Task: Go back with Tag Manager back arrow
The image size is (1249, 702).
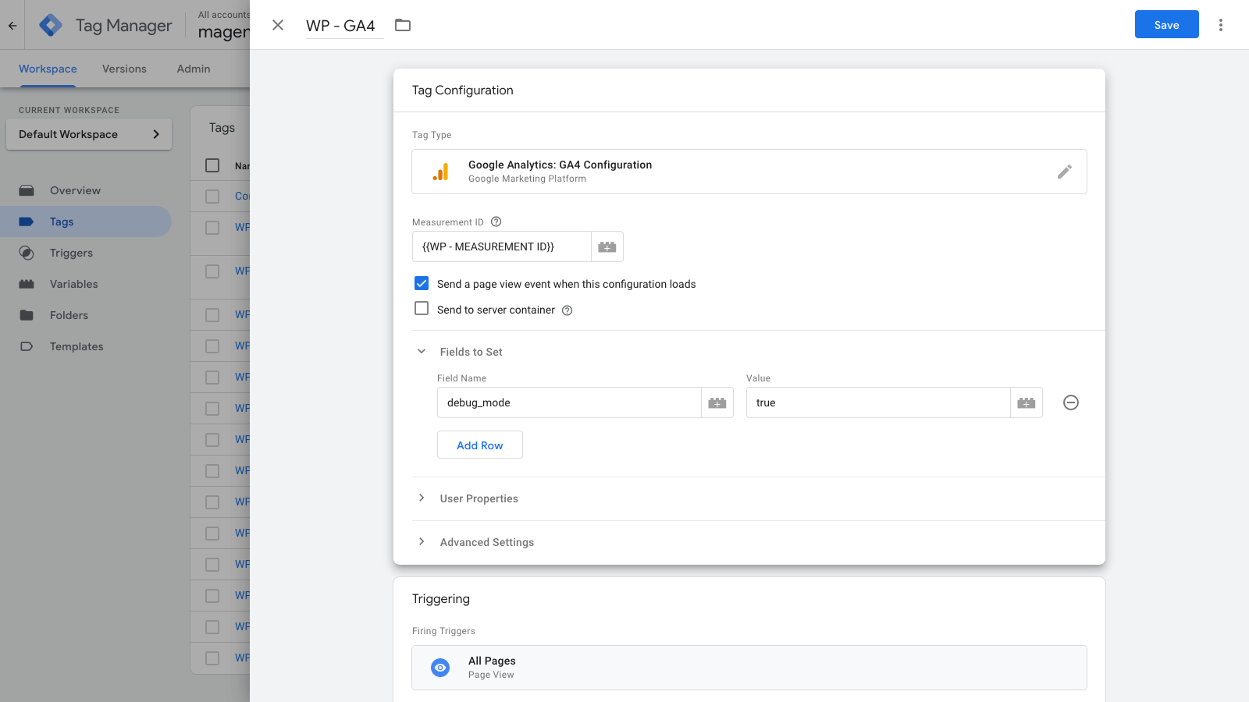Action: coord(12,25)
